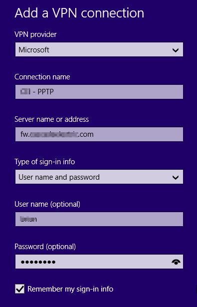The image size is (197, 307).
Task: Select the User name (optional) text box
Action: [99, 219]
